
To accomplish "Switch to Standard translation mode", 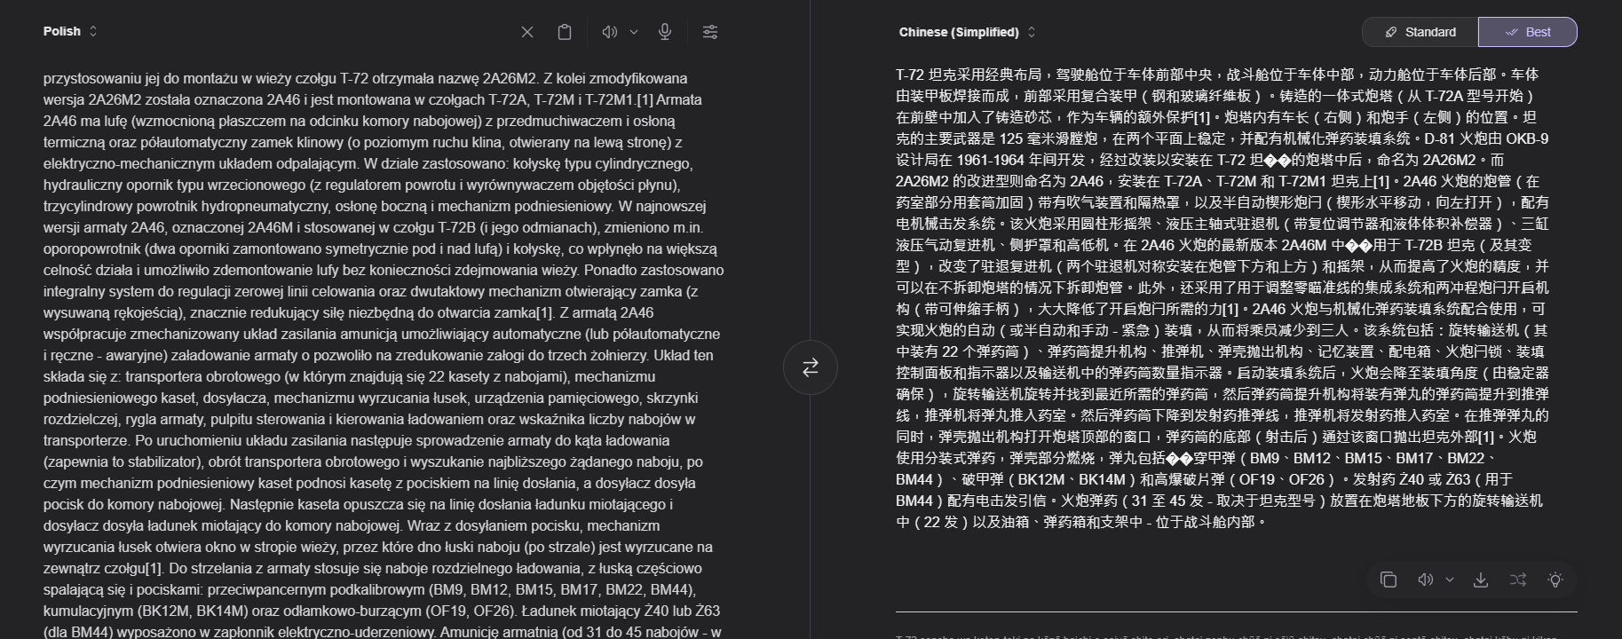I will coord(1420,32).
